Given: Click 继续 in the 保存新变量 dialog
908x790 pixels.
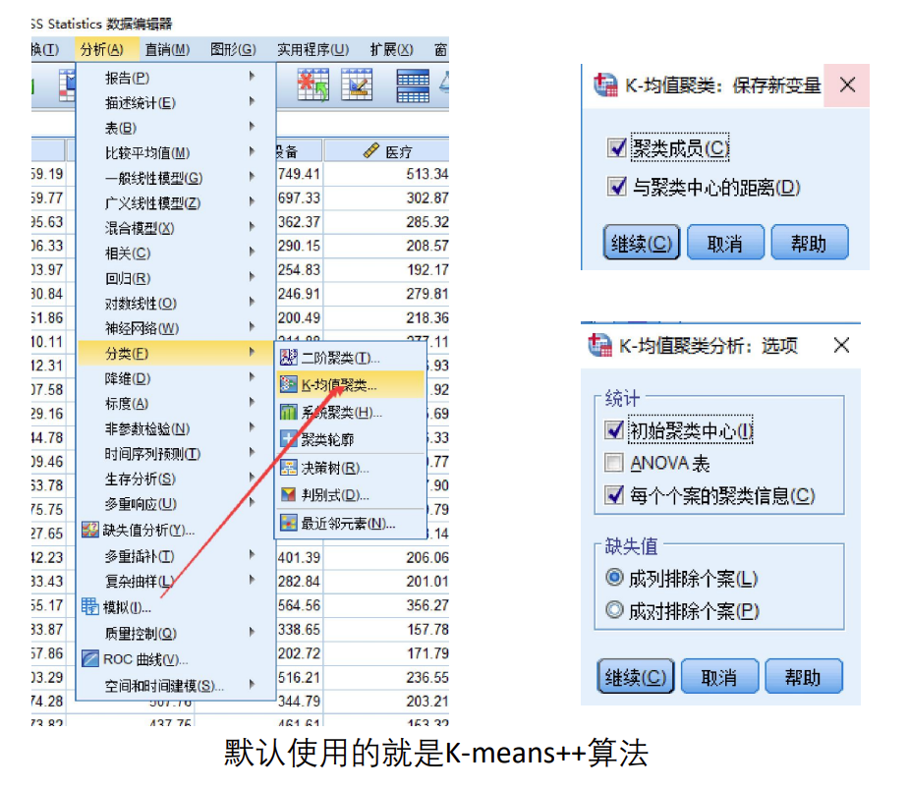Looking at the screenshot, I should [642, 243].
